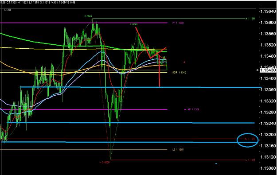
Task: Click the 1.13080 price axis label
Action: 268,168
